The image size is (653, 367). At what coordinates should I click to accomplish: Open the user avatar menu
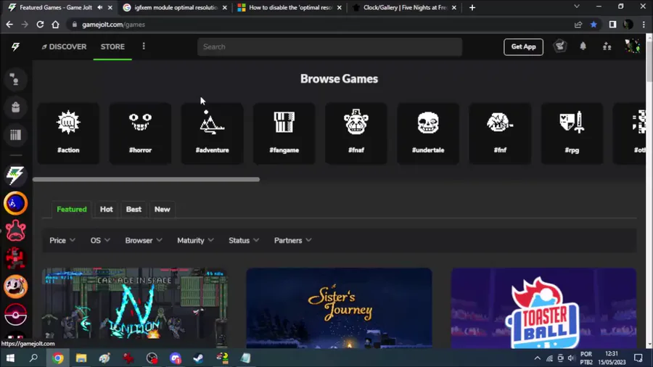pyautogui.click(x=632, y=46)
